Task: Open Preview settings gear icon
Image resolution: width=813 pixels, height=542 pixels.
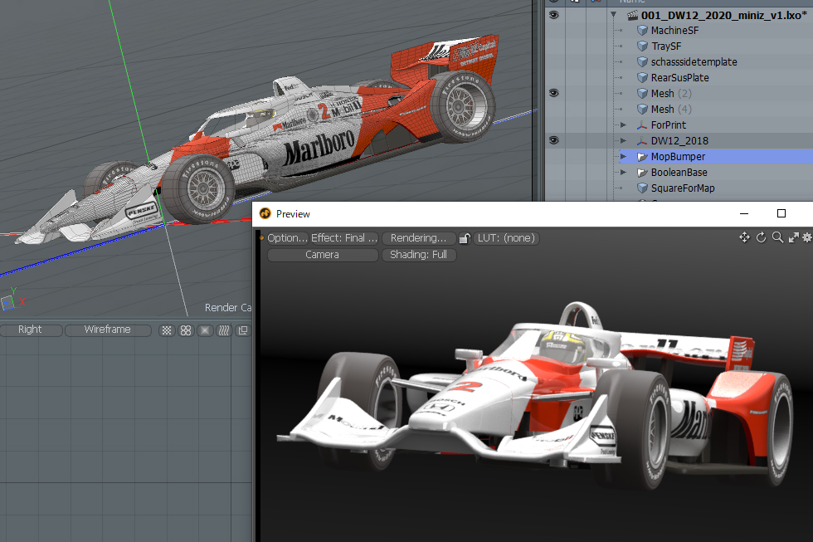Action: [806, 237]
